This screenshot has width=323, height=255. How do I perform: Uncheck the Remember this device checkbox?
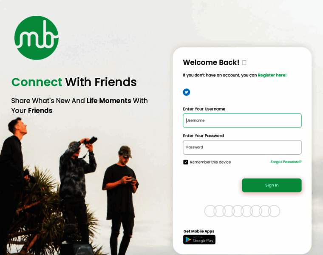186,162
